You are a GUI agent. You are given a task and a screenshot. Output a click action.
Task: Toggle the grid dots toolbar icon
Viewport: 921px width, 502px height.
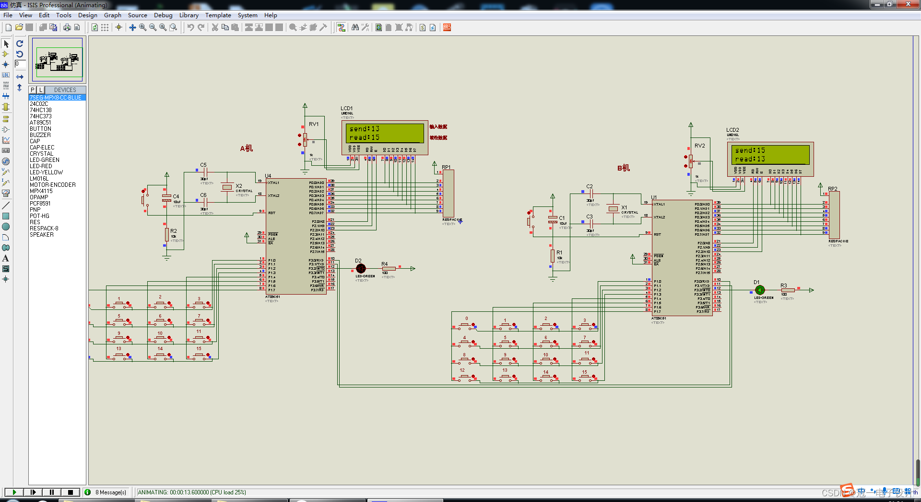pos(105,27)
